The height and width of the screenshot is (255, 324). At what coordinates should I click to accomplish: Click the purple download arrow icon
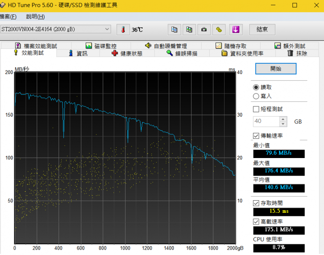(x=236, y=30)
